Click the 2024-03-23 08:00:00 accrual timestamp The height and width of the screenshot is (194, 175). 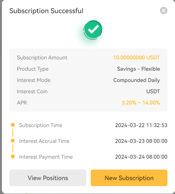click(141, 141)
